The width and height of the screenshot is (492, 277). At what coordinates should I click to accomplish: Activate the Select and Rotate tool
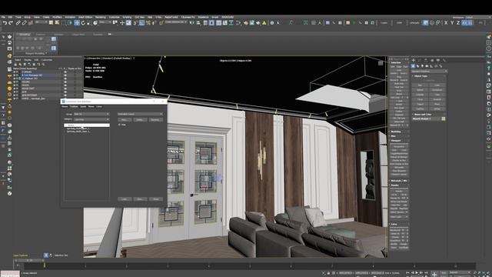click(83, 22)
